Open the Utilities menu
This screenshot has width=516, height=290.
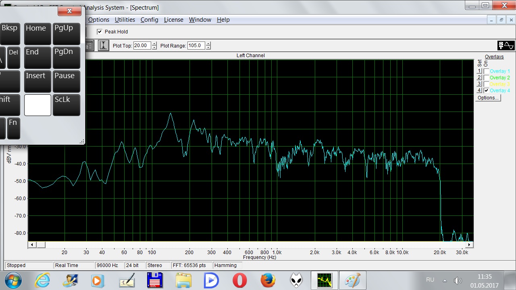(125, 20)
